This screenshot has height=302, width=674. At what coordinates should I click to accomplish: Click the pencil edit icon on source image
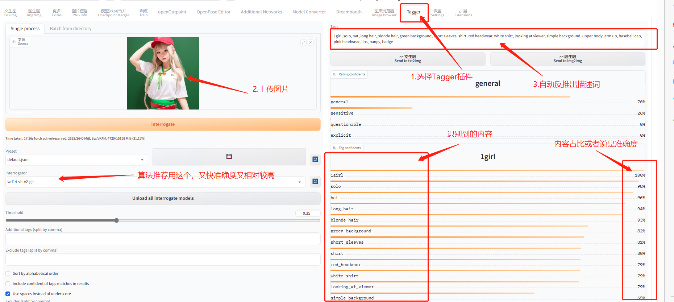(303, 42)
